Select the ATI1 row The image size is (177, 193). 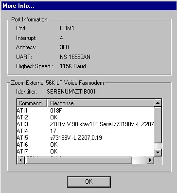tap(86, 111)
